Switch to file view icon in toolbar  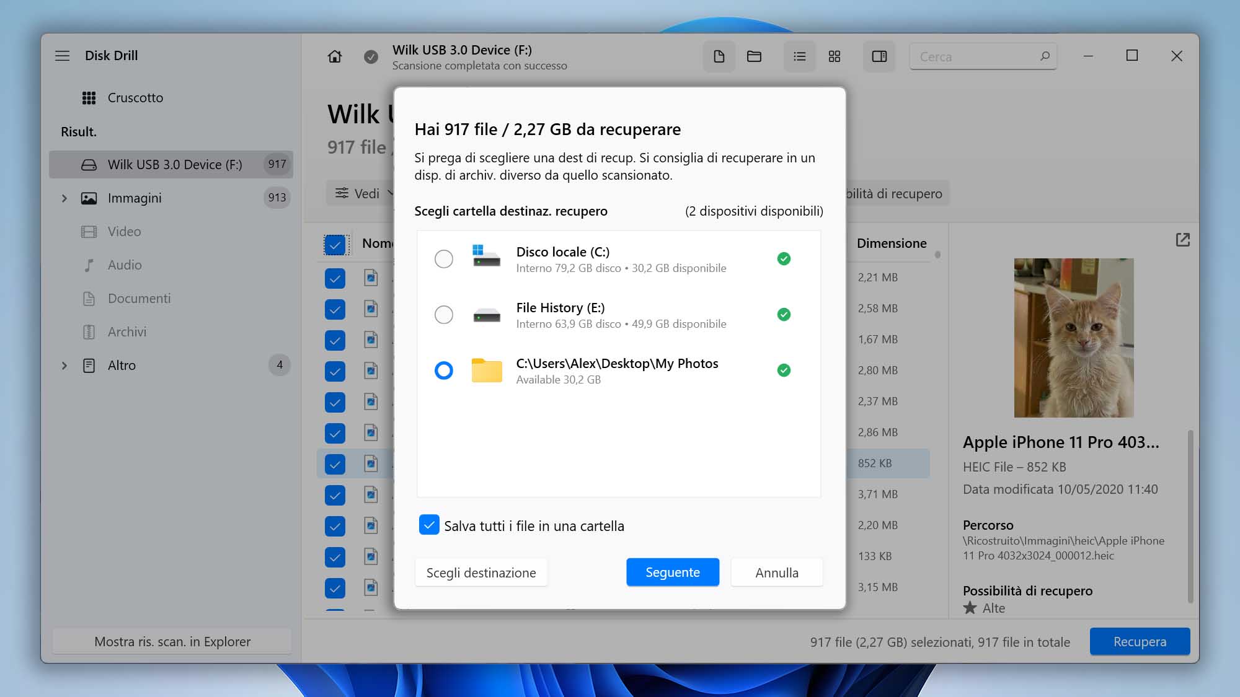click(x=719, y=56)
